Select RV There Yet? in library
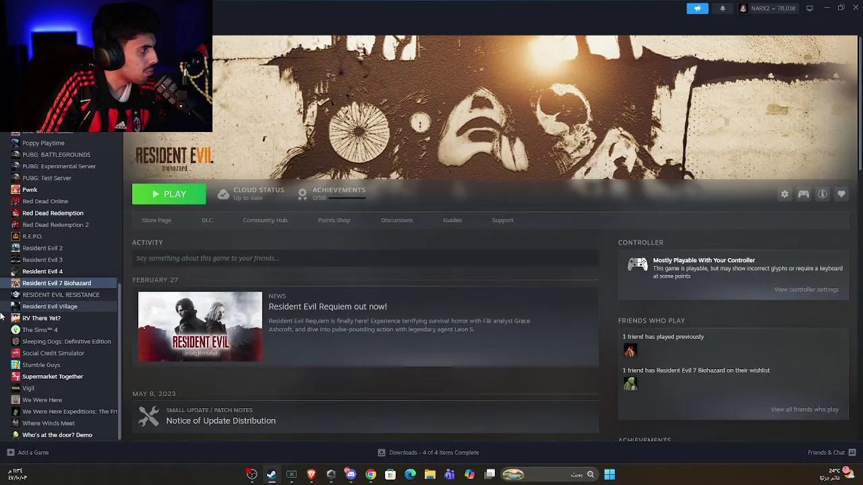863x485 pixels. pos(41,318)
